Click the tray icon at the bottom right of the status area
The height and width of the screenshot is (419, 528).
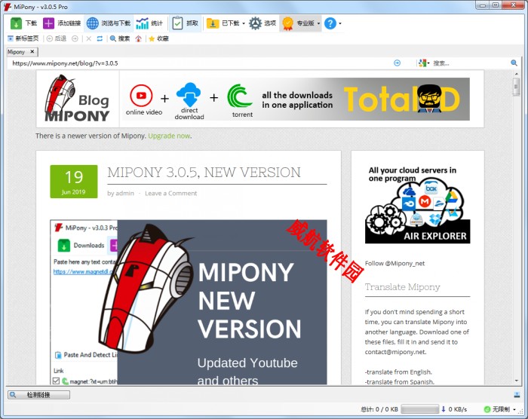point(516,395)
